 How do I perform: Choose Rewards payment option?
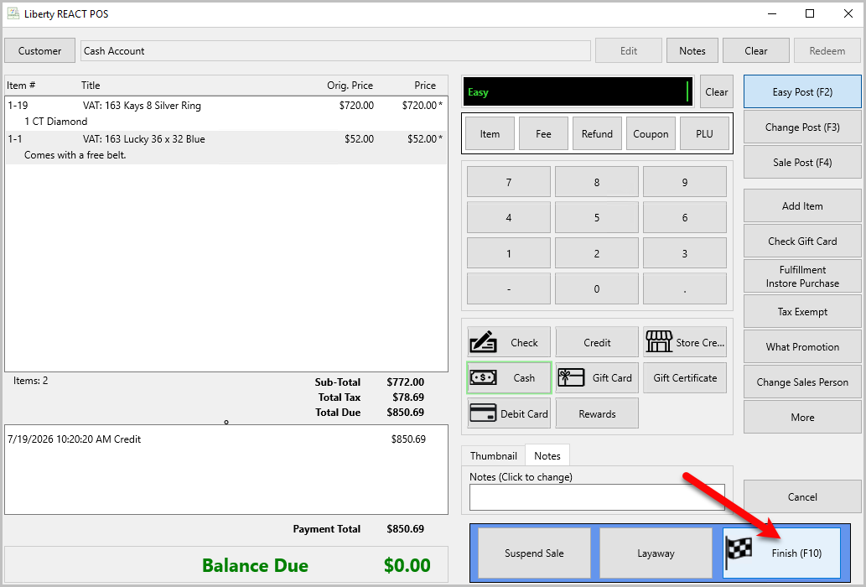[x=597, y=413]
